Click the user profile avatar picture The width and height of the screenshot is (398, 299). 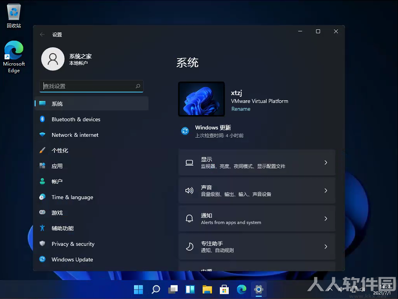53,59
